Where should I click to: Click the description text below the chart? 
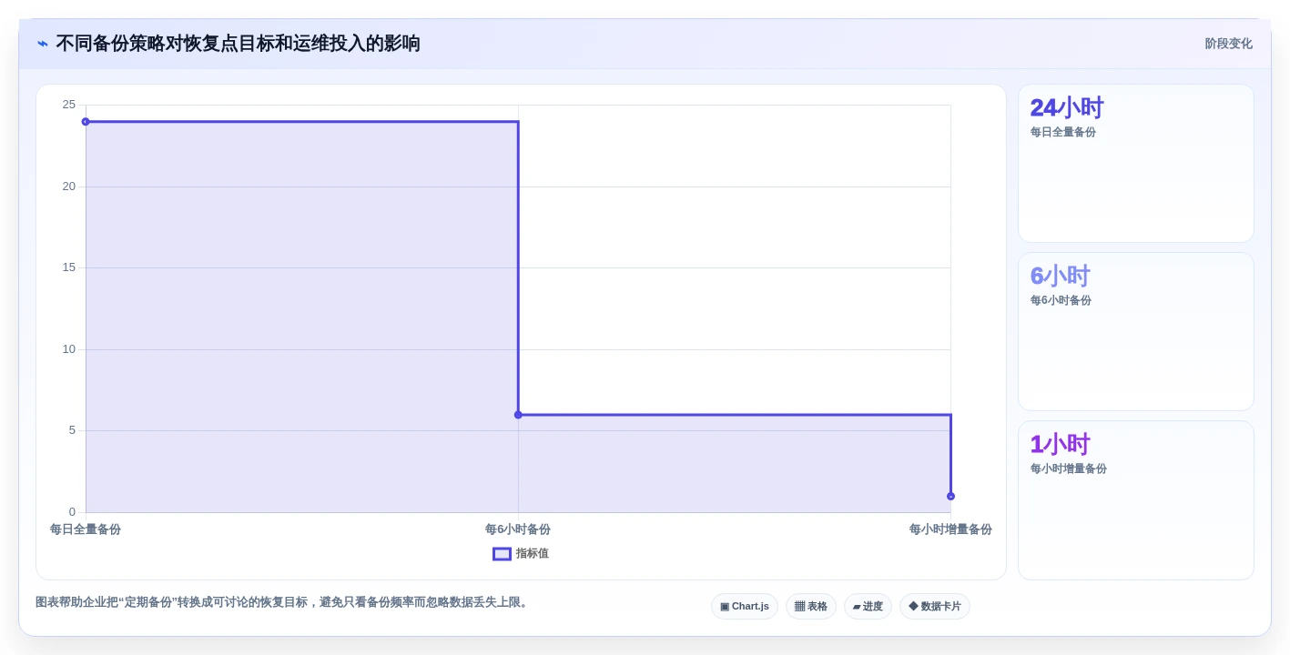[284, 602]
